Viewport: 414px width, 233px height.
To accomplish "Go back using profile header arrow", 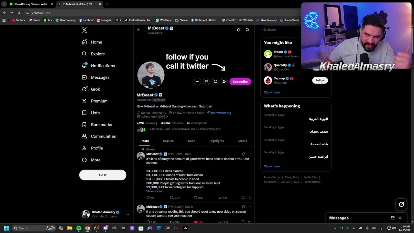I will [139, 30].
